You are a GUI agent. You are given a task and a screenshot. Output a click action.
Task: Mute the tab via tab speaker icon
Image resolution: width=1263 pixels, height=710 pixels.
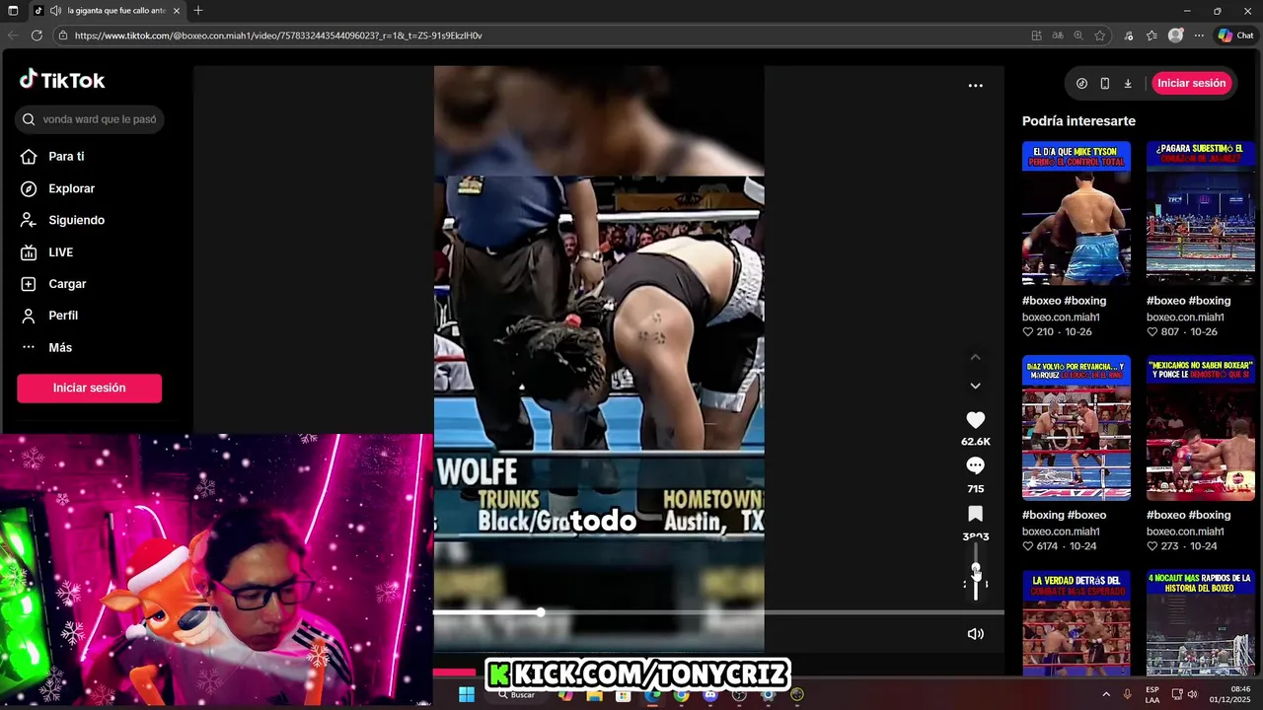[x=55, y=11]
